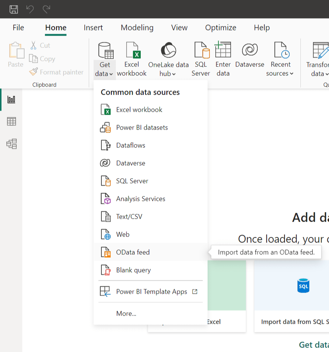Select the Home ribbon tab
This screenshot has width=329, height=352.
56,27
